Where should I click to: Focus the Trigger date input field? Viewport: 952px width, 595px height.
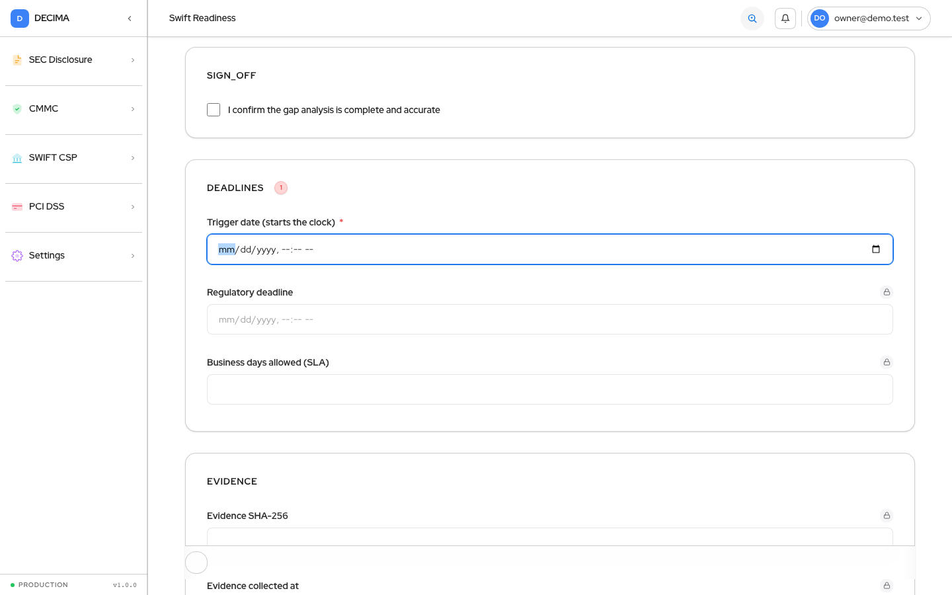pos(550,249)
